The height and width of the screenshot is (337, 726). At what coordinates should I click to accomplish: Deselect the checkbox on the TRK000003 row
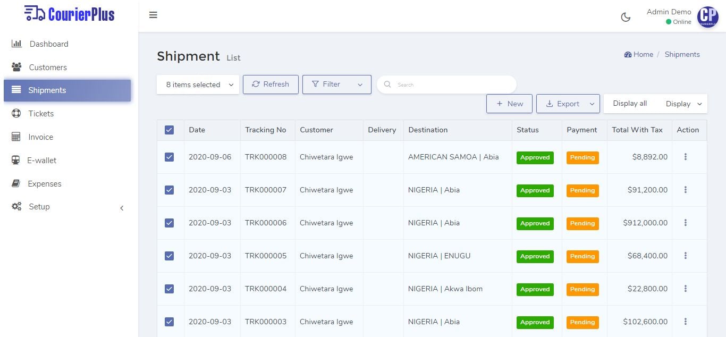click(170, 322)
